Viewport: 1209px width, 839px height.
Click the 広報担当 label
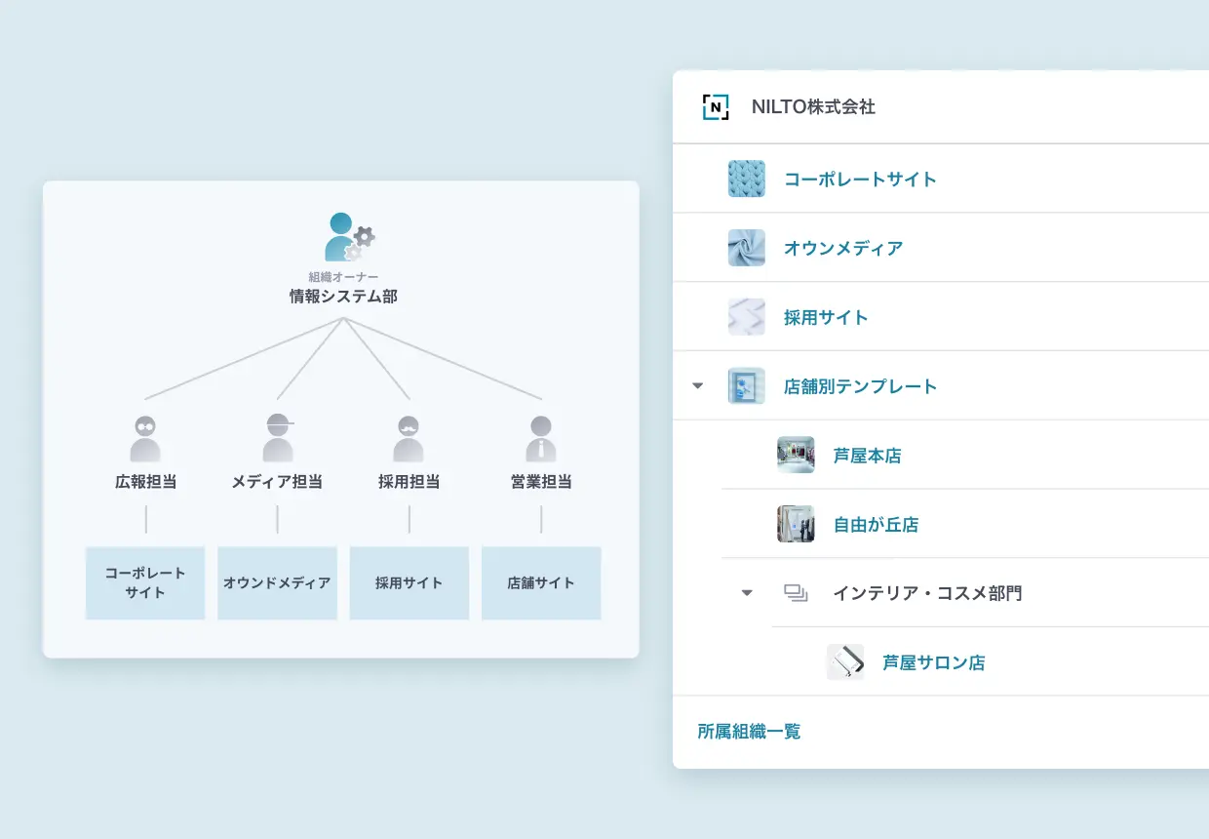145,482
